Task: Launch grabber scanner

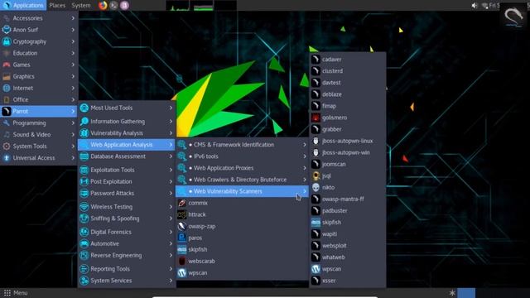Action: [348, 129]
